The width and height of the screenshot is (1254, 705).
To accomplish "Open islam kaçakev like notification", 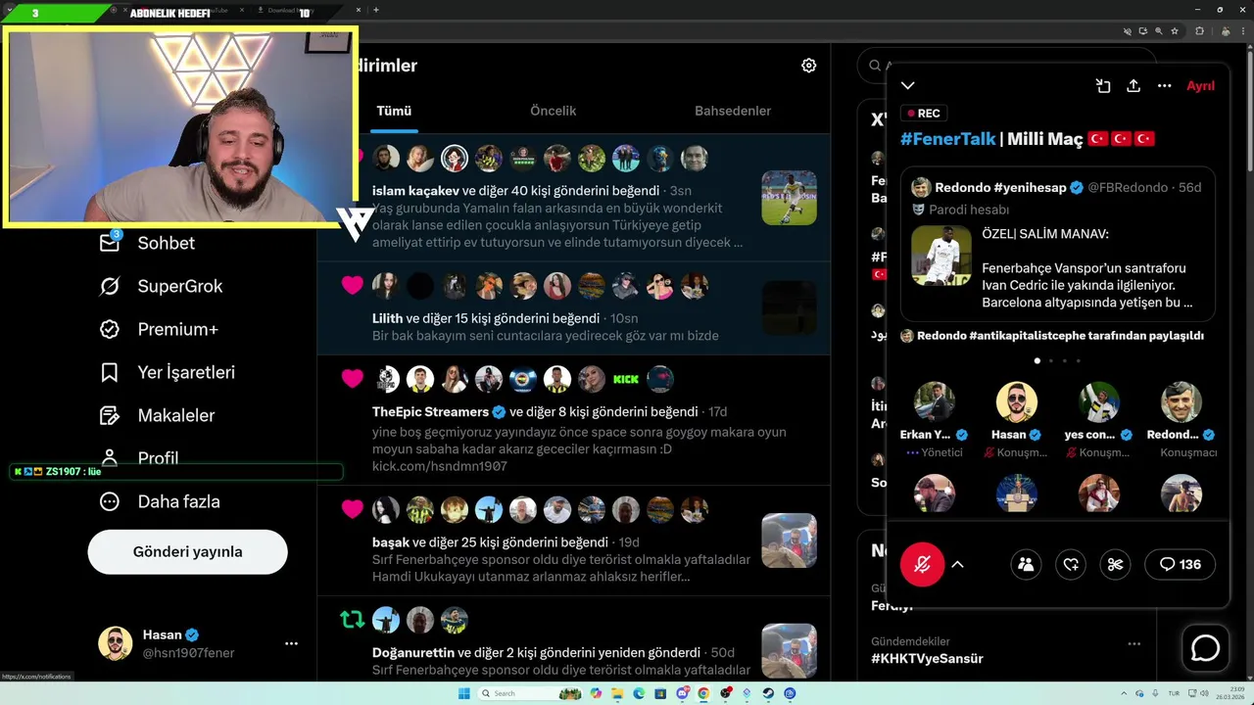I will click(573, 198).
